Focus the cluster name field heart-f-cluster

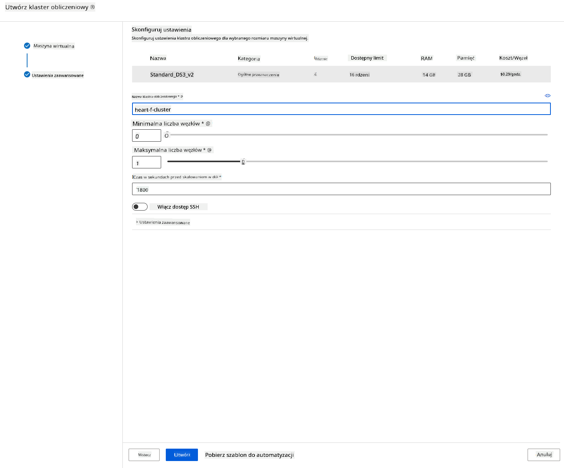(x=341, y=109)
